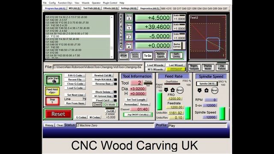Click the Last Wizard button
The width and height of the screenshot is (274, 154).
tap(176, 65)
